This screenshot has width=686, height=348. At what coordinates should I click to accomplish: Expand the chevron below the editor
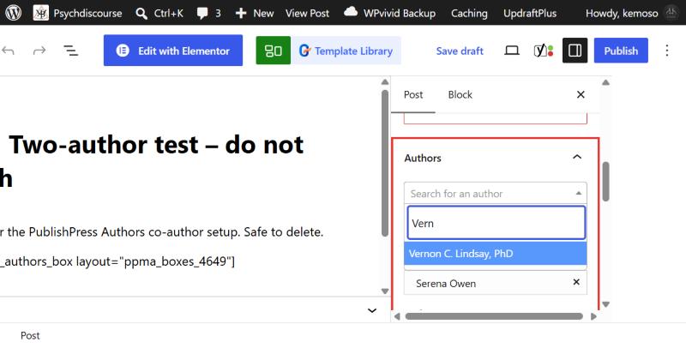(372, 310)
